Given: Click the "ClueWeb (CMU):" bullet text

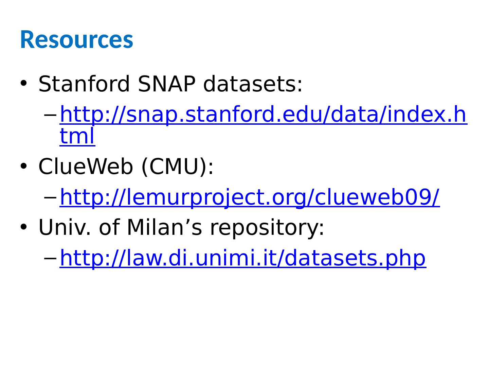Looking at the screenshot, I should (126, 167).
